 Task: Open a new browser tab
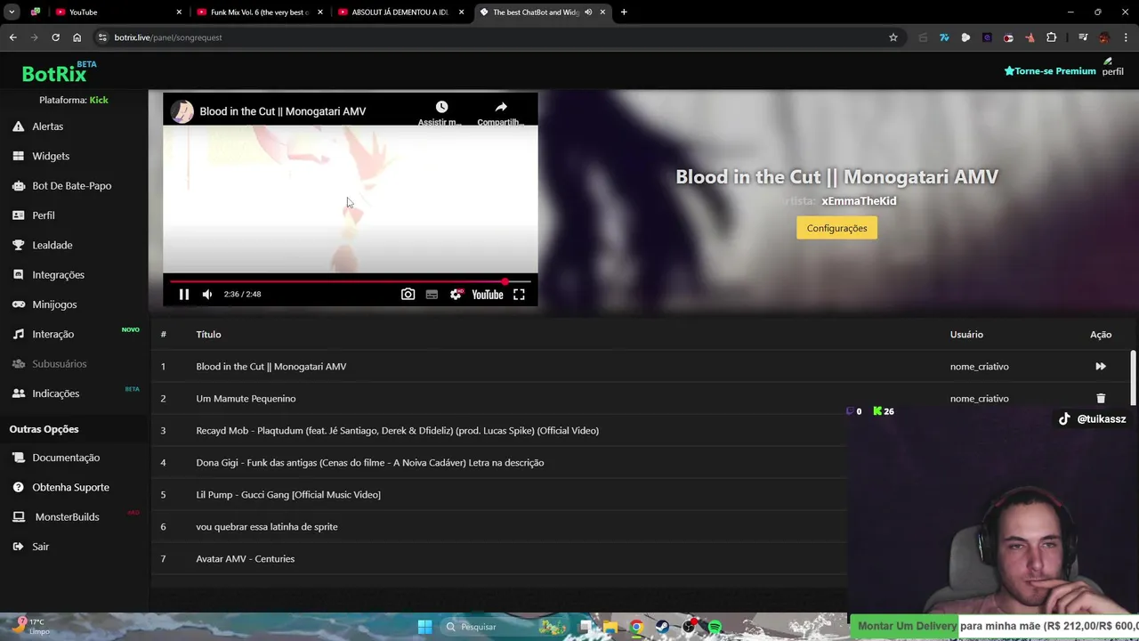[624, 12]
